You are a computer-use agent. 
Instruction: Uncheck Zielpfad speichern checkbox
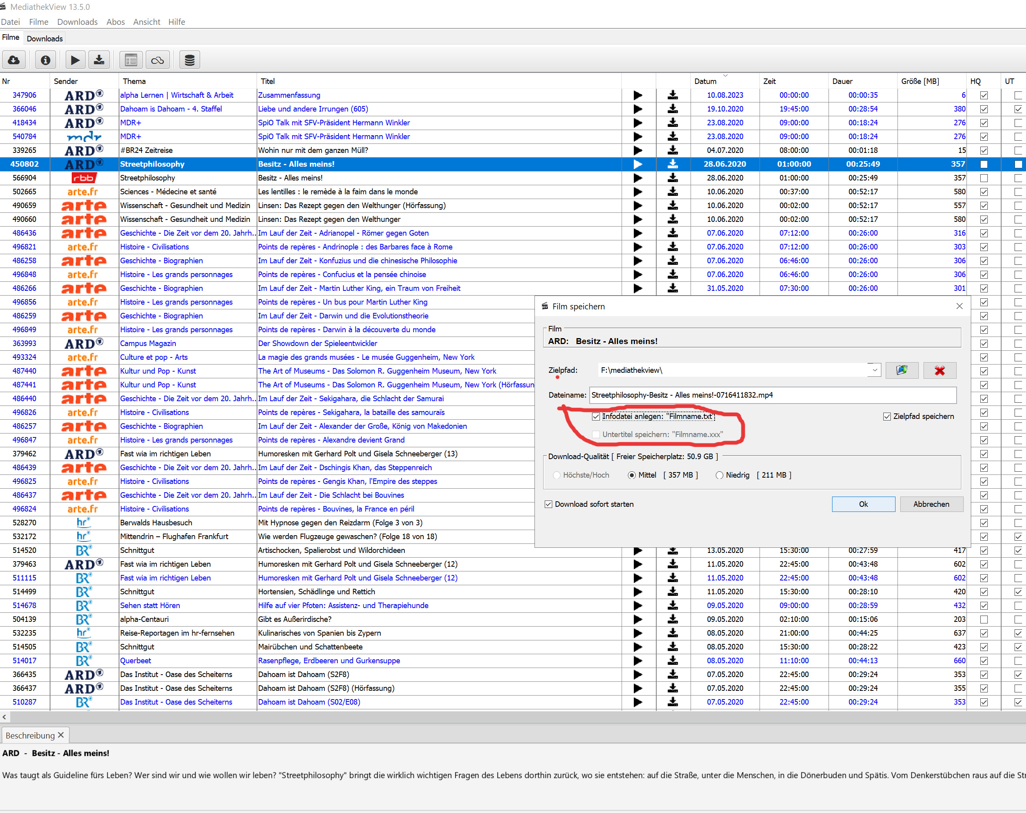click(x=887, y=416)
